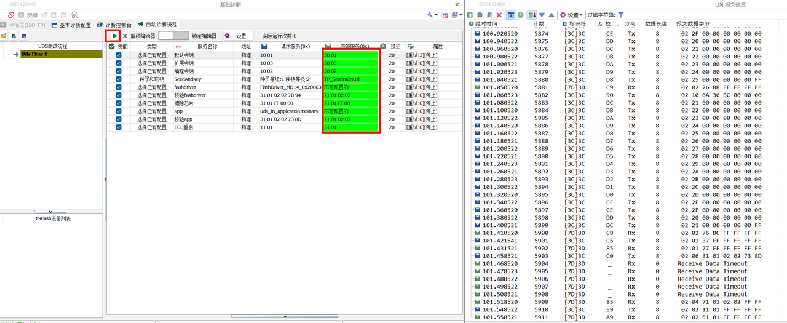
Task: Click the green clock time-mode icon in the LIN toolbar
Action: tap(520, 15)
